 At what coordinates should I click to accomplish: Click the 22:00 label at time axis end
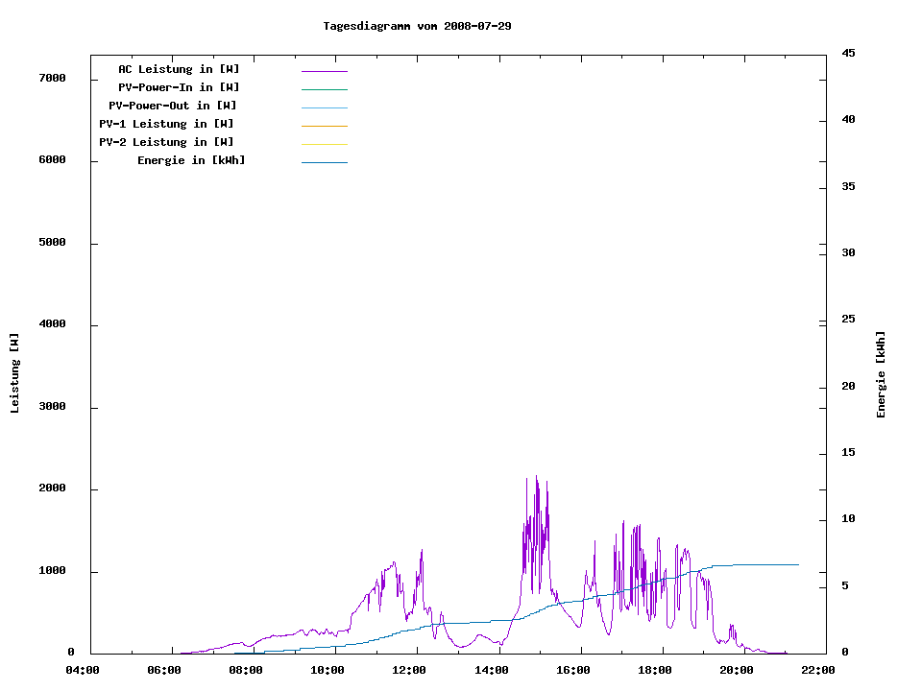pos(818,670)
